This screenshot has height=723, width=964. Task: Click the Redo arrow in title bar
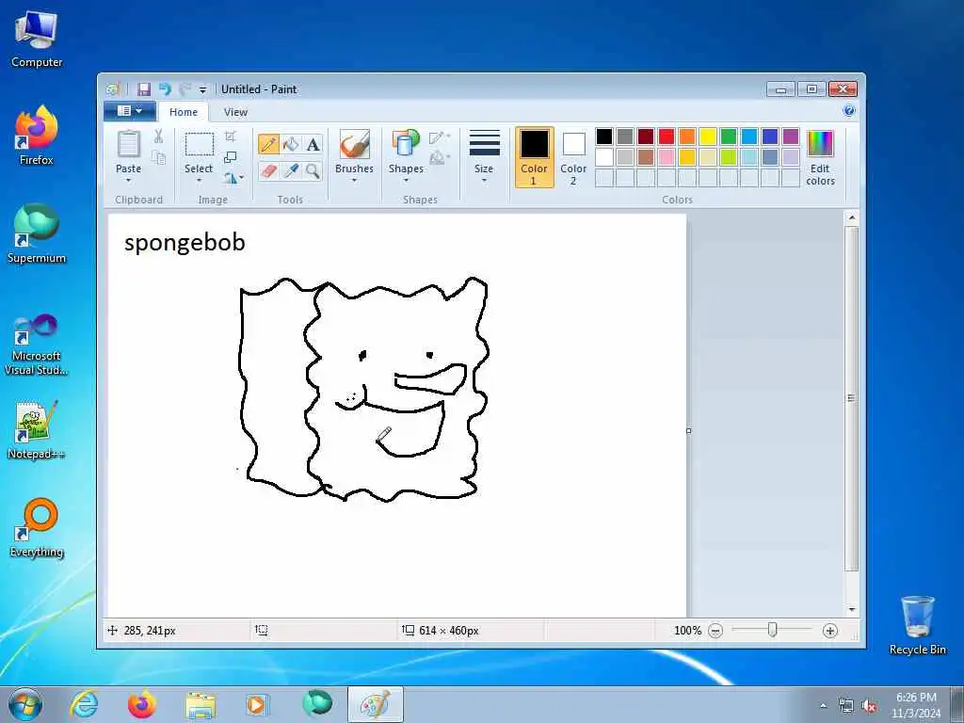(185, 89)
